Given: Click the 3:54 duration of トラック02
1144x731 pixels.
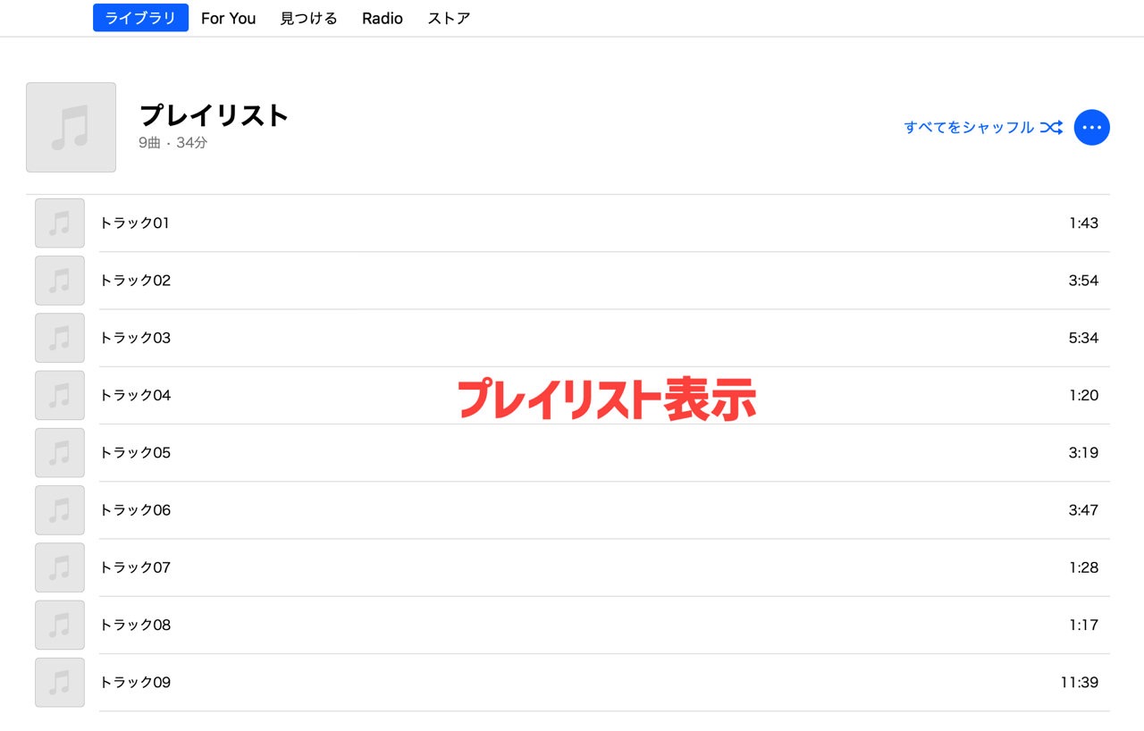Looking at the screenshot, I should pos(1083,281).
